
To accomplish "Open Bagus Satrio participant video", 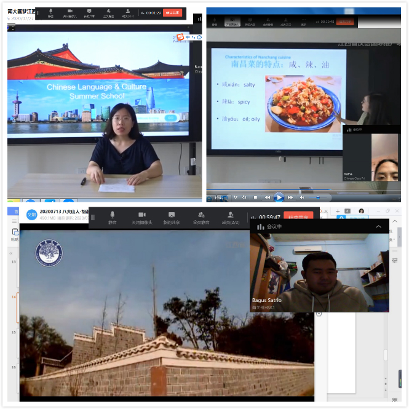I will tap(319, 272).
